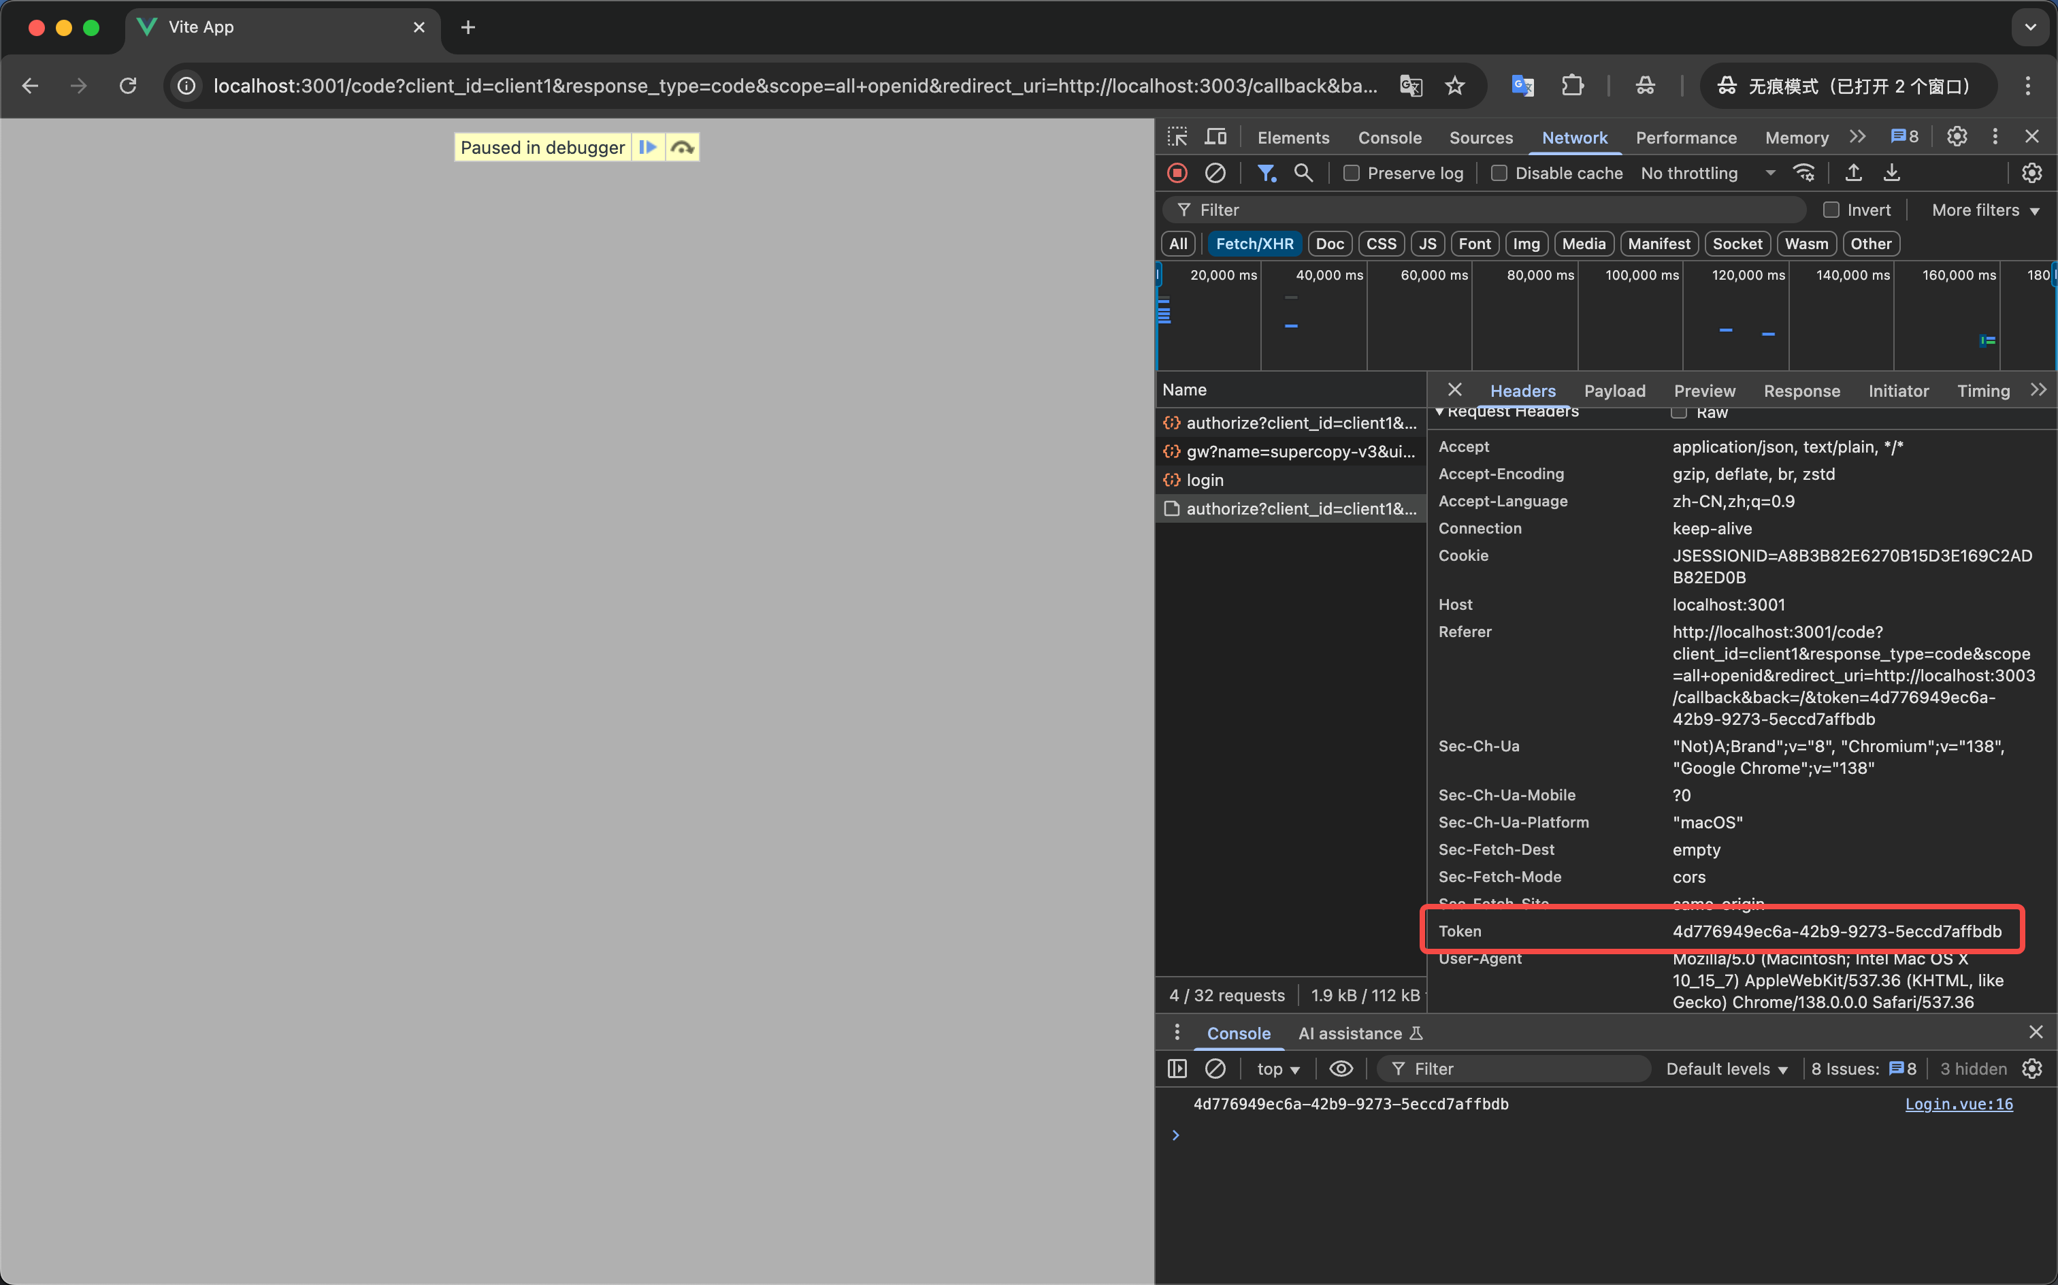Bookmark this page with star icon

click(x=1455, y=86)
